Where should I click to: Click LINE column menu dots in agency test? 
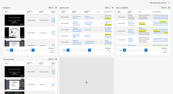click(x=101, y=12)
